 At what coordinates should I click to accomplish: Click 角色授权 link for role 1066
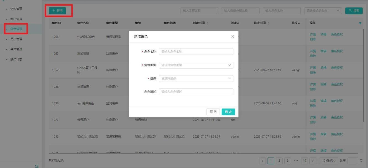point(337,35)
